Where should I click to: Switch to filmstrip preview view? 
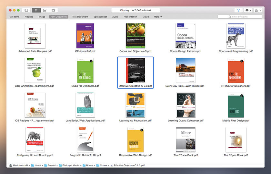pos(45,10)
